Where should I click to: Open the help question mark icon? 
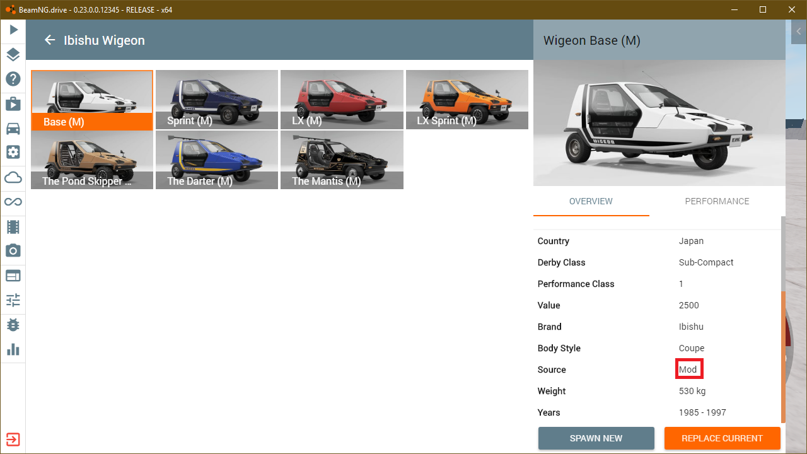[13, 79]
